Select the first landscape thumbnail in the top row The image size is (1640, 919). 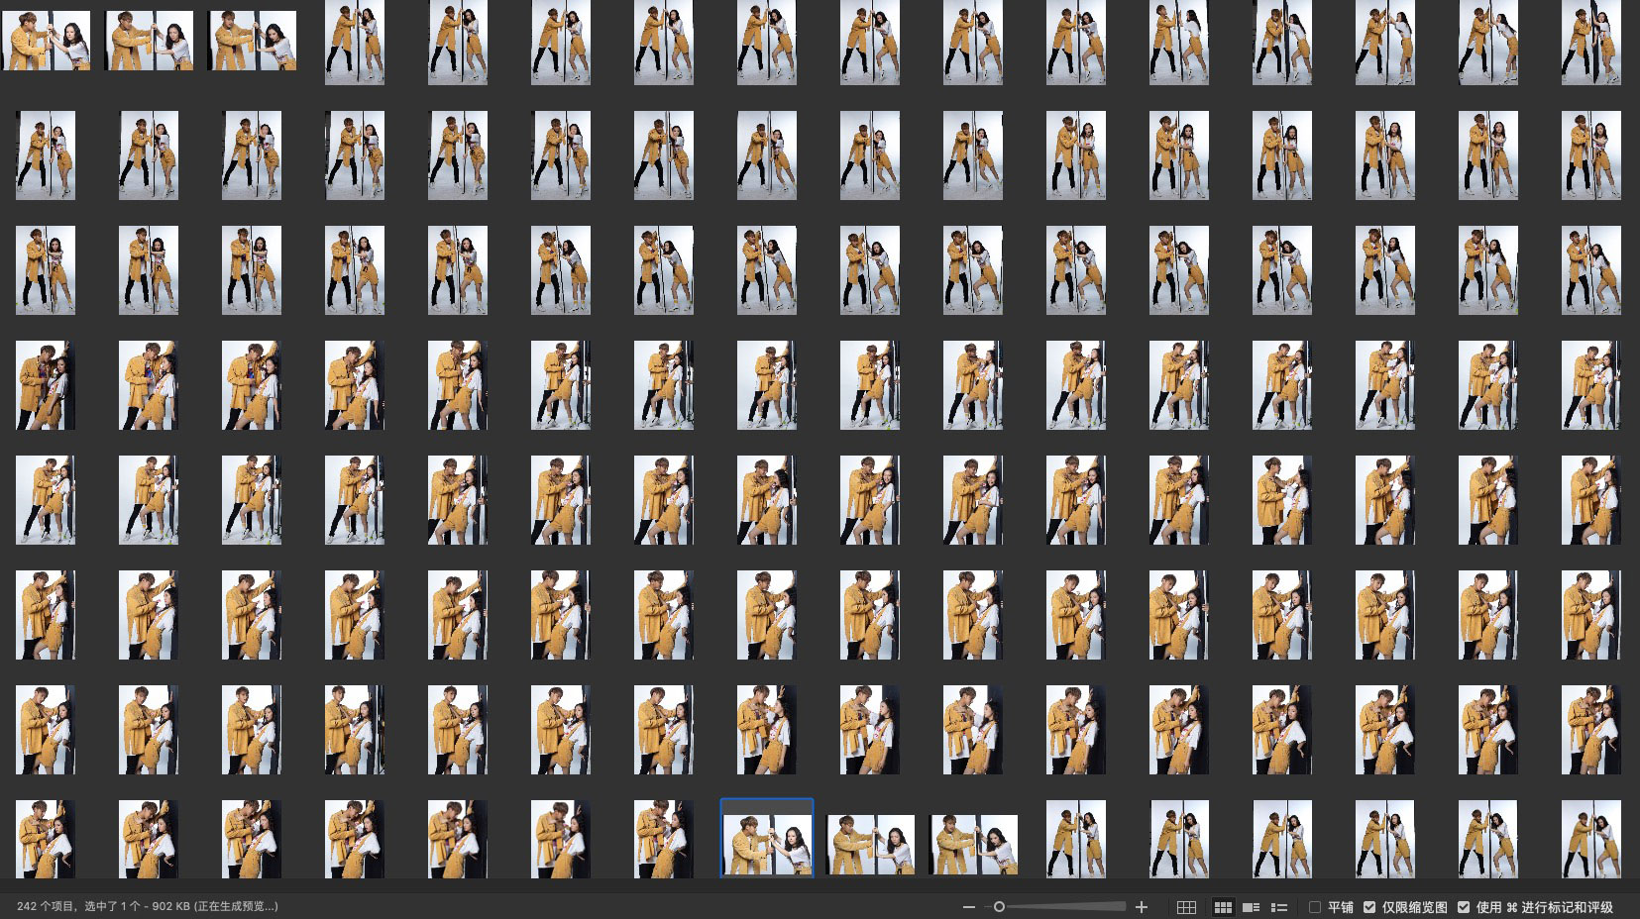tap(46, 41)
